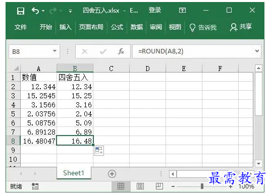Open the Undo history dropdown arrow

coord(43,11)
